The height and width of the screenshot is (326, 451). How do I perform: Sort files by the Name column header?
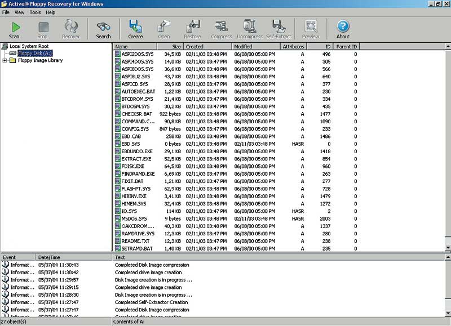pos(135,47)
